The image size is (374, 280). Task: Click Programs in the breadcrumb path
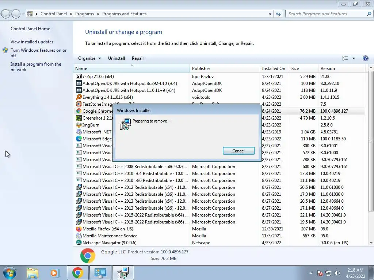click(x=84, y=14)
